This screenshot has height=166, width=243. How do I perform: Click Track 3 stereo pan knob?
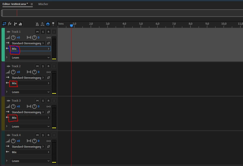click(34, 106)
